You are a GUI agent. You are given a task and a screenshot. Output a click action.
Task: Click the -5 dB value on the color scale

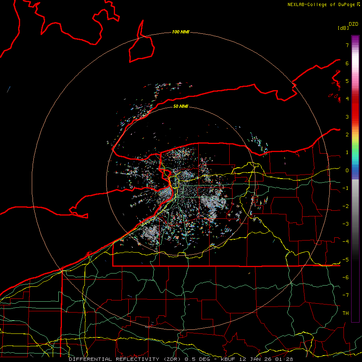(346, 260)
